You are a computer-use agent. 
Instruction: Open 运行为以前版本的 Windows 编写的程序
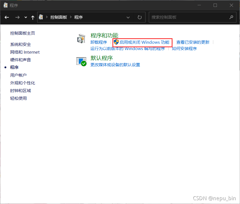(x=128, y=49)
